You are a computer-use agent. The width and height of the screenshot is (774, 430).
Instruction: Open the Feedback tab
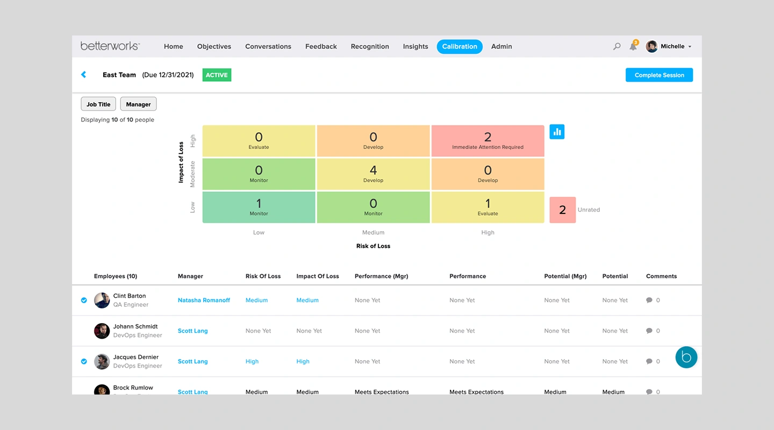321,47
